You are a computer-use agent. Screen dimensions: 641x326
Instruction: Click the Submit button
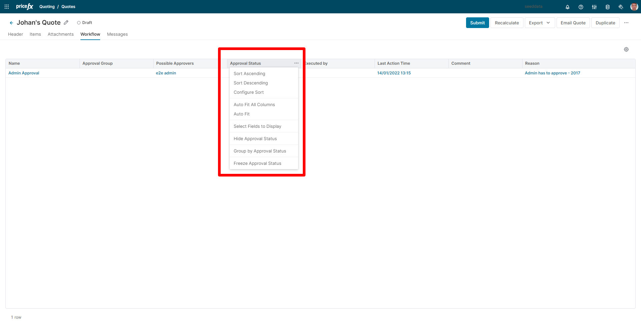coord(477,23)
